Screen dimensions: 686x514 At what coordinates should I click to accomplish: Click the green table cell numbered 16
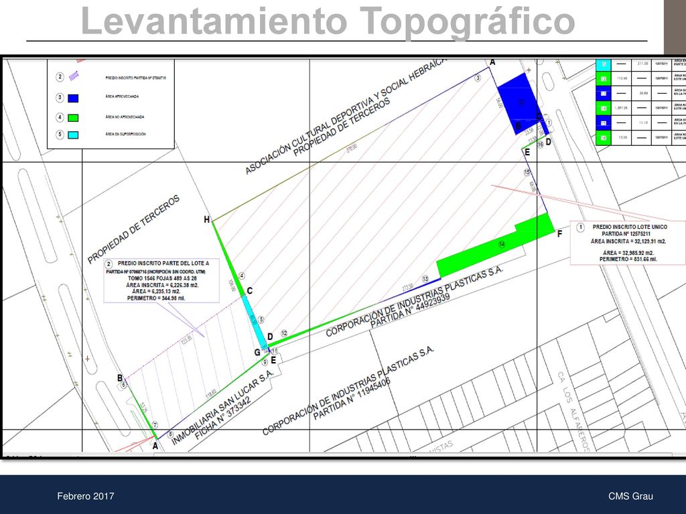coord(604,138)
